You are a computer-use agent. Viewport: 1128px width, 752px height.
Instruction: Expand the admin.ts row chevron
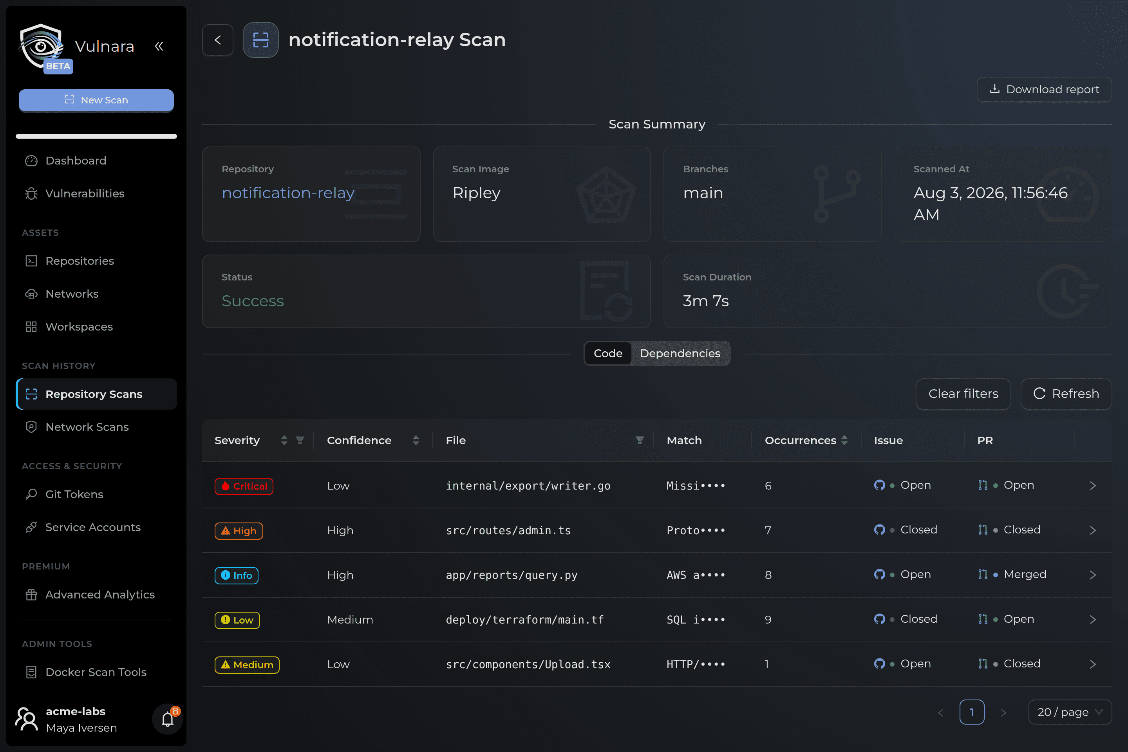[1093, 530]
